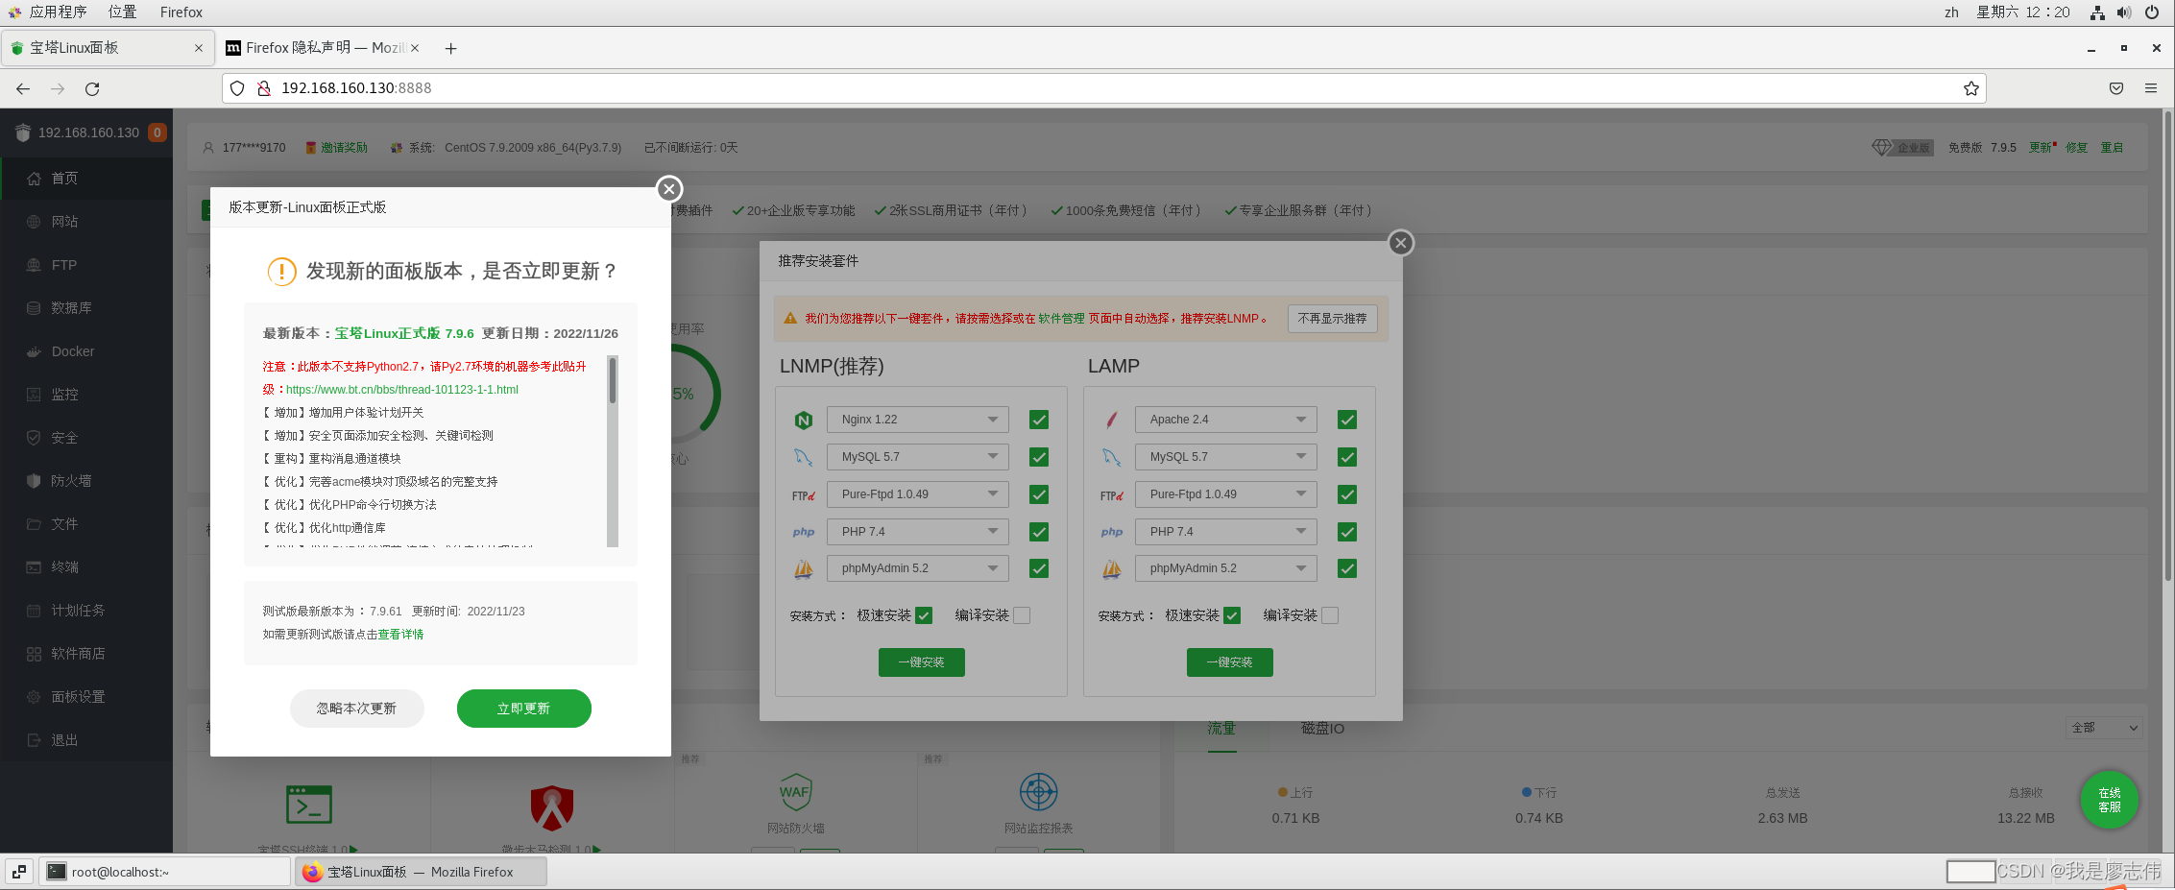Screen dimensions: 2175x890
Task: Click the Apache feather icon in LAMP
Action: [1112, 420]
